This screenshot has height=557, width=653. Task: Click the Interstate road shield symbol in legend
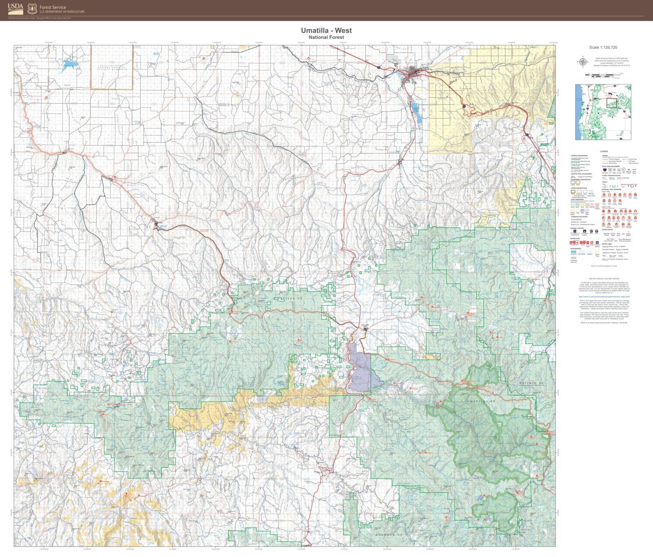605,170
